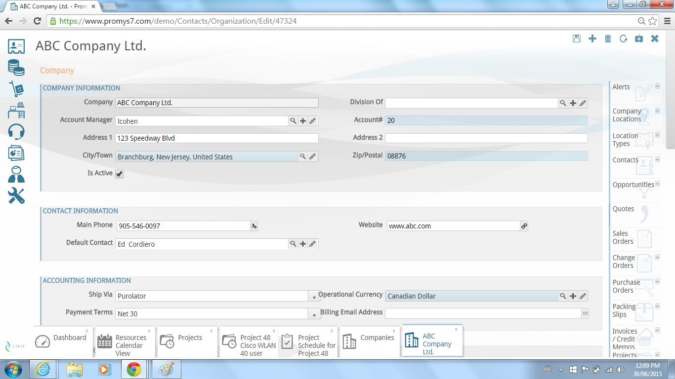This screenshot has width=675, height=379.
Task: Click phone dial icon beside Main Phone
Action: tap(254, 226)
